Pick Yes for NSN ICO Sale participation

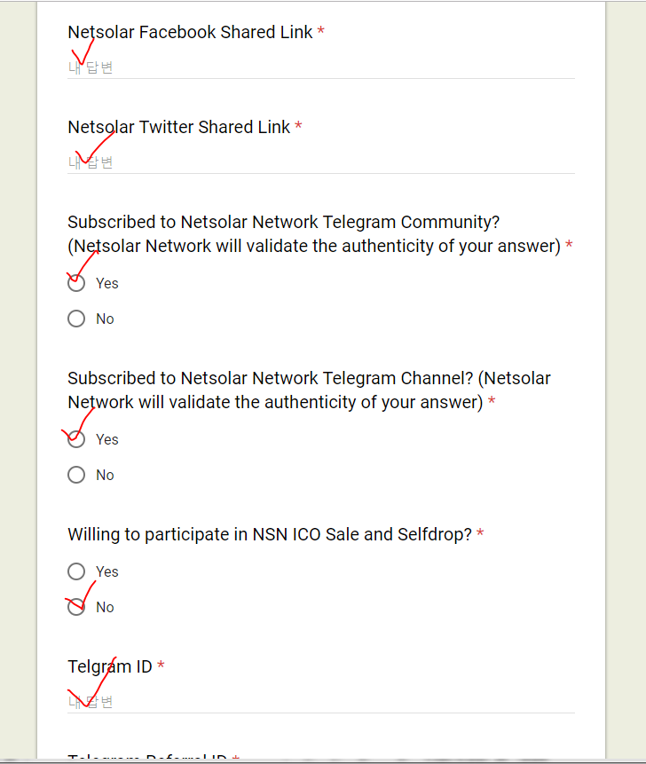tap(77, 572)
